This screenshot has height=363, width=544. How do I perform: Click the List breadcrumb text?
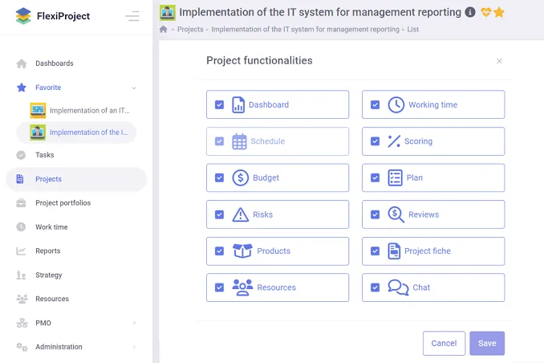(x=413, y=29)
